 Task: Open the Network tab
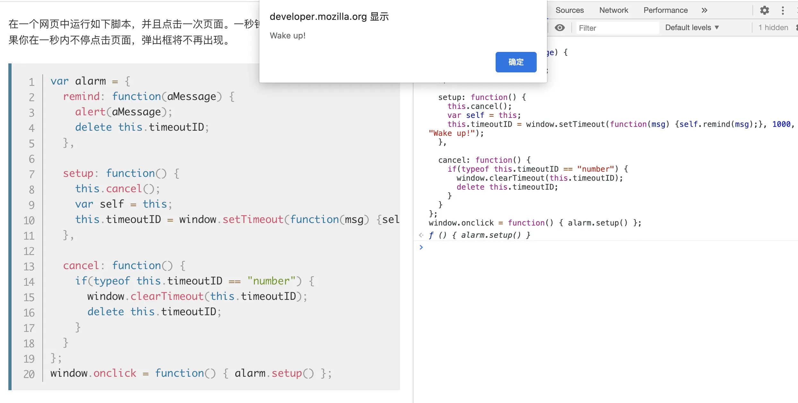[613, 10]
